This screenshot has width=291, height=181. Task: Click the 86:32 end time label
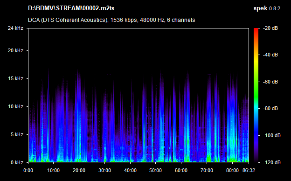(x=249, y=170)
